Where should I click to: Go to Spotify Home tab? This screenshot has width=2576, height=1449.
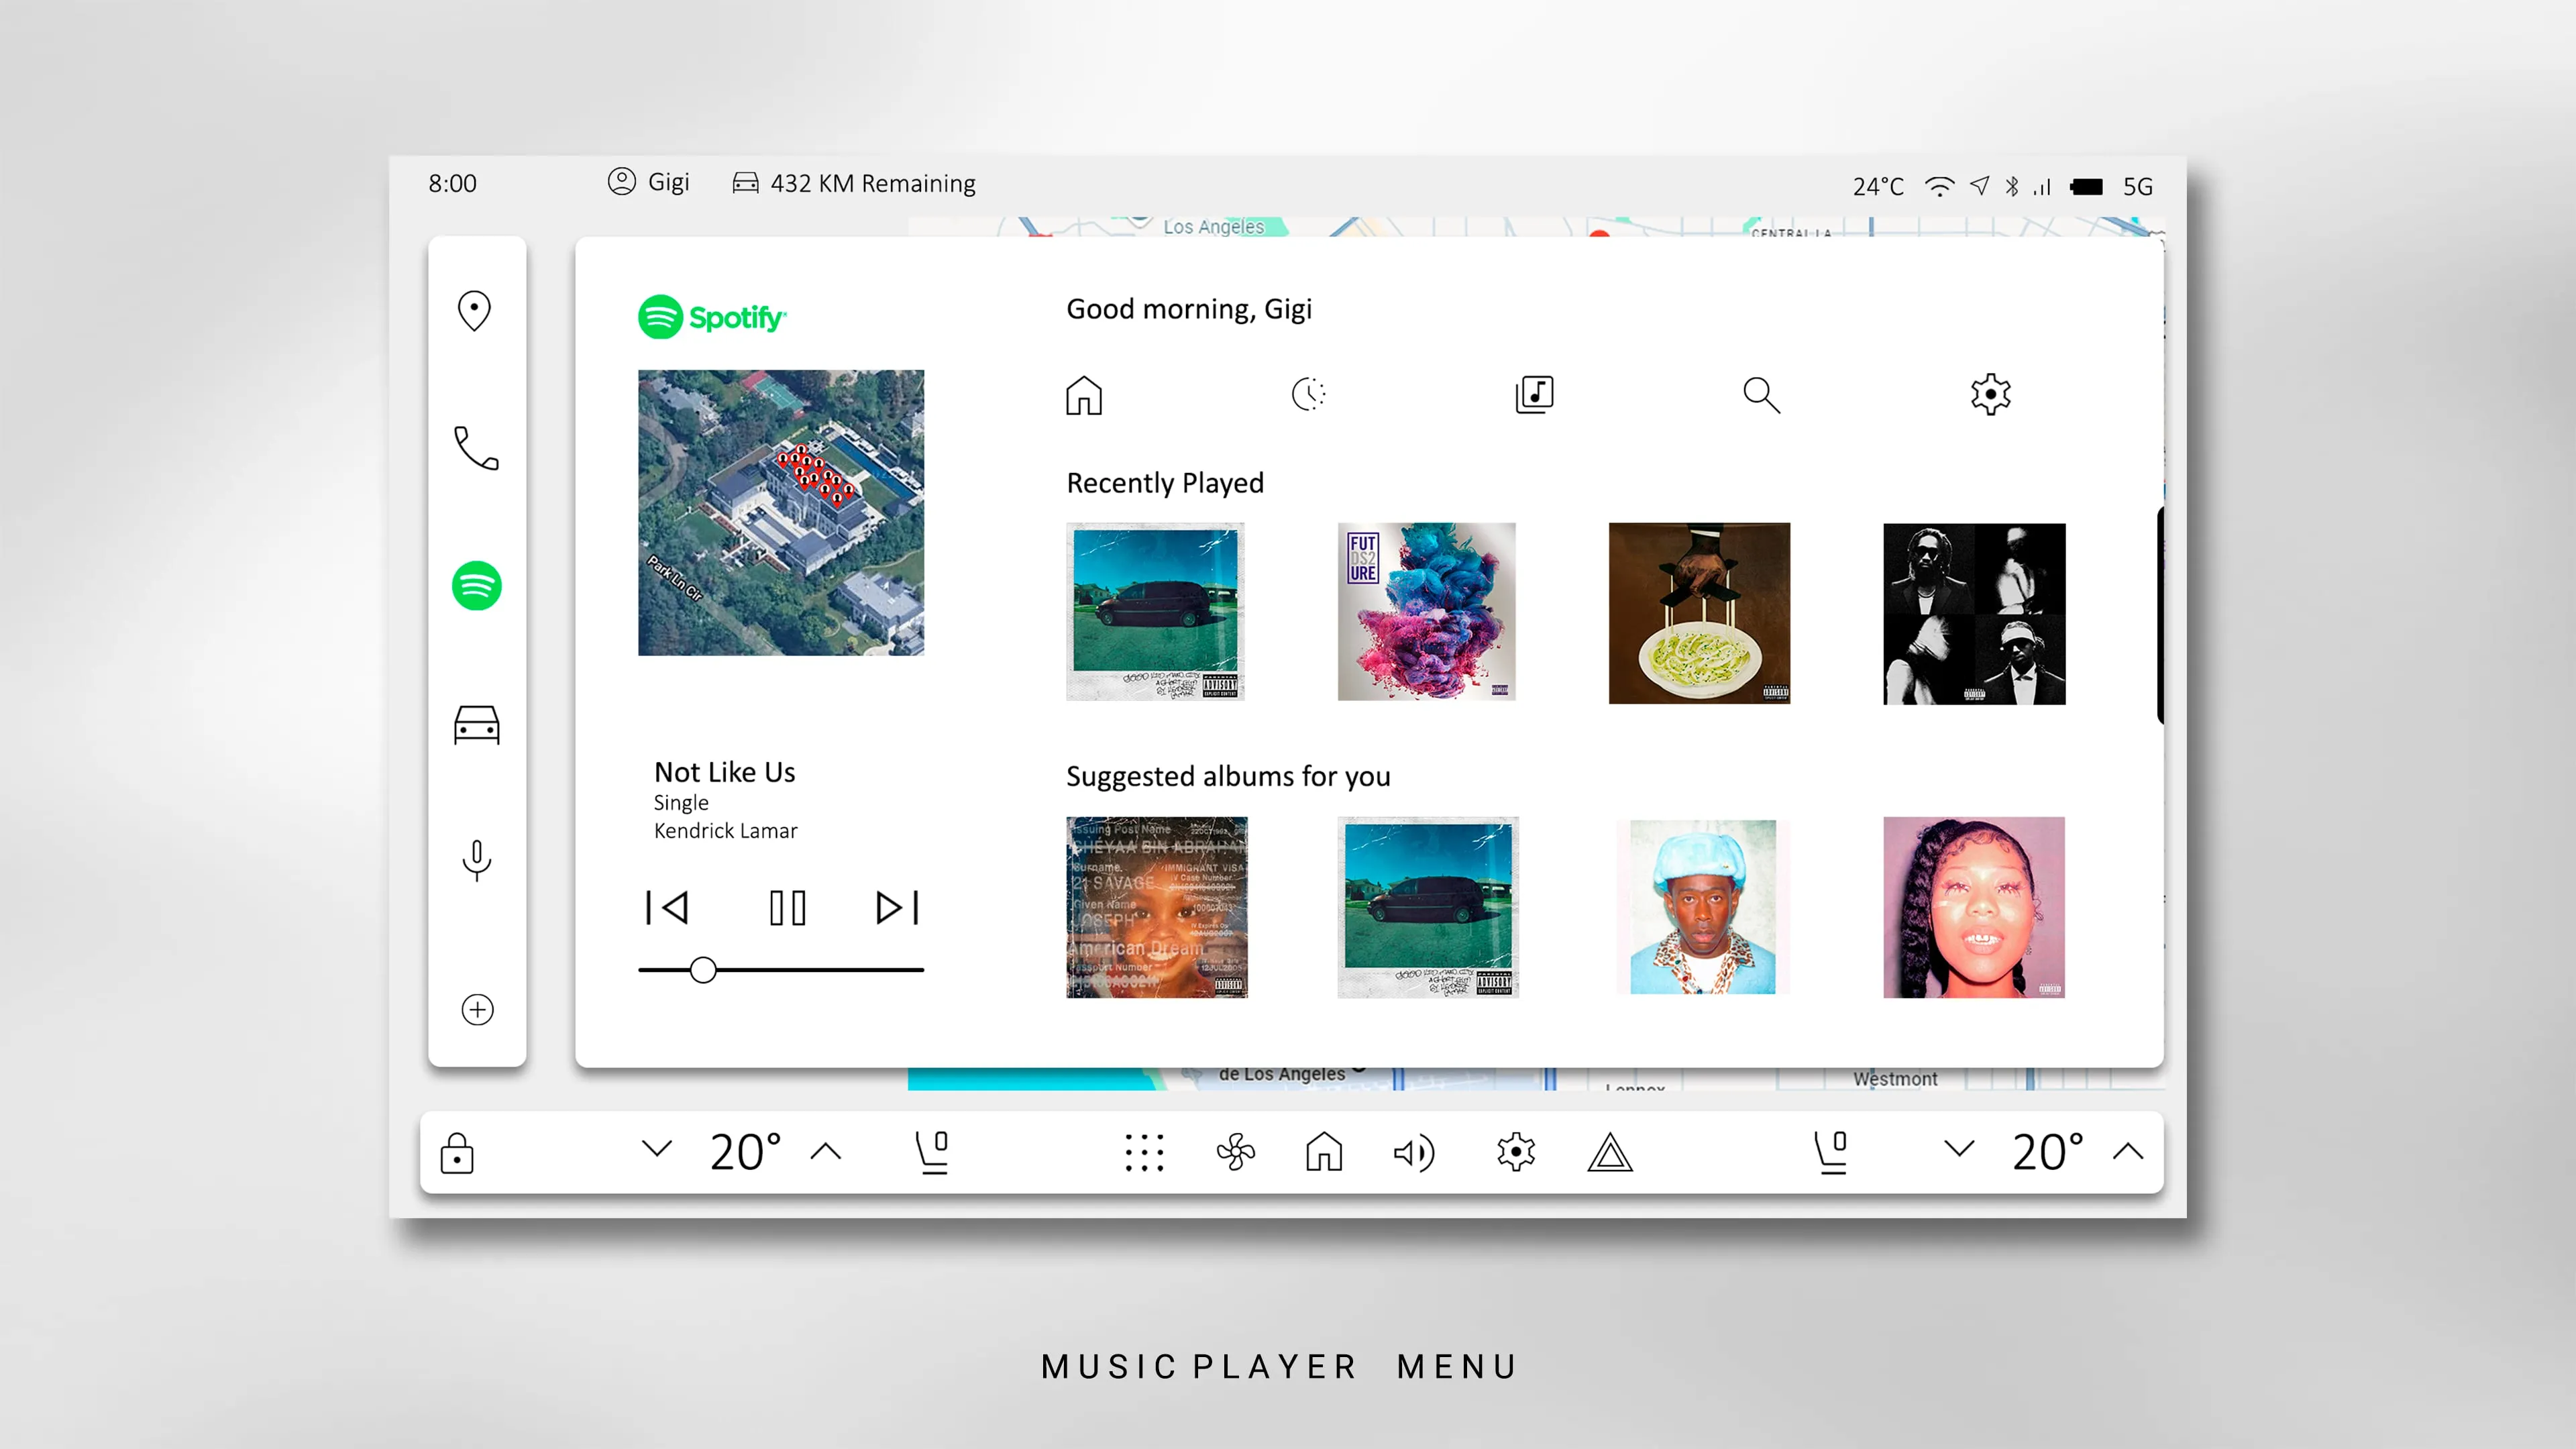(1083, 394)
